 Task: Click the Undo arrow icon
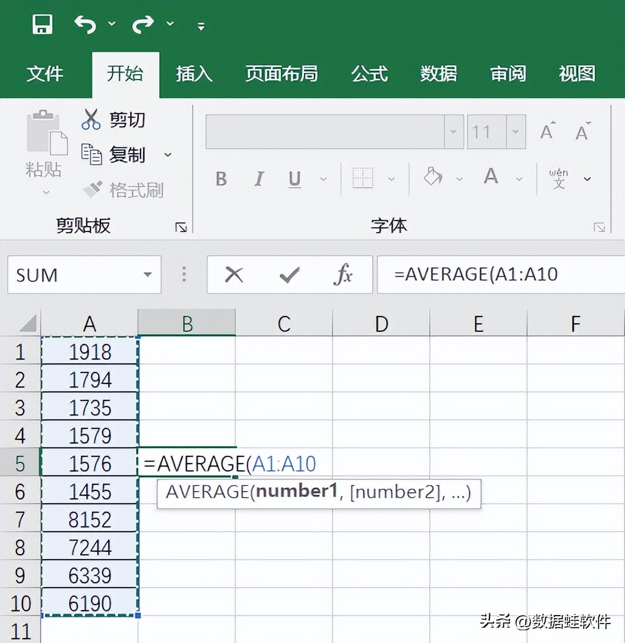[86, 24]
